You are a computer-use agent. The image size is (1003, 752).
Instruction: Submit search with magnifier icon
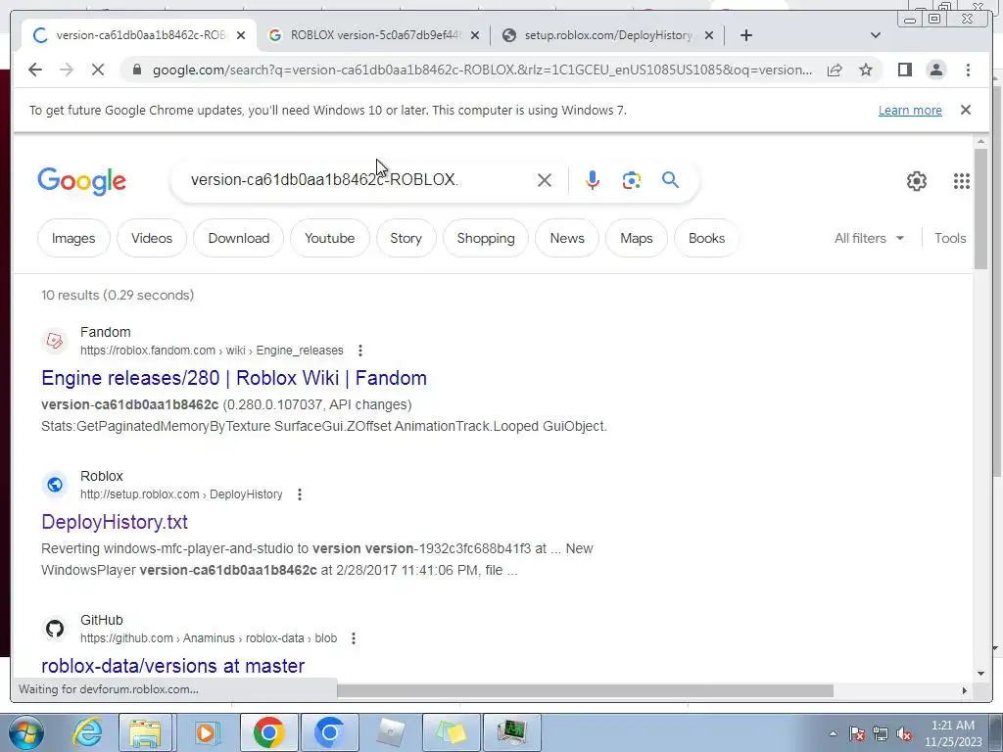pos(670,180)
